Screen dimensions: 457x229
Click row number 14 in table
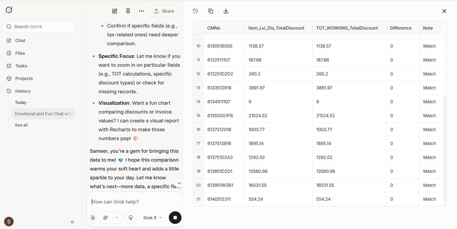pos(198,102)
